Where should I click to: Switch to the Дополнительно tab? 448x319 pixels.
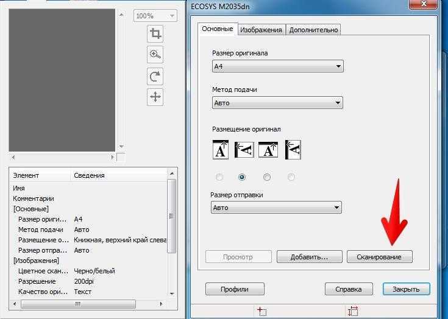(x=313, y=30)
